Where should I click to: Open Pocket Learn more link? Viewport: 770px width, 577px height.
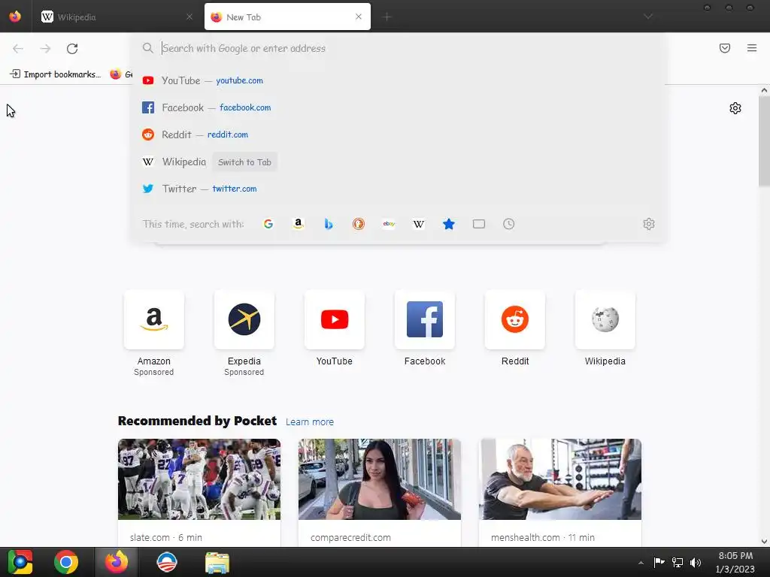point(309,422)
